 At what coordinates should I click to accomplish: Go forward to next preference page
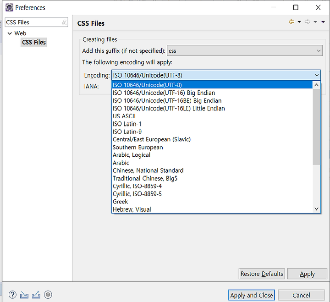point(308,22)
